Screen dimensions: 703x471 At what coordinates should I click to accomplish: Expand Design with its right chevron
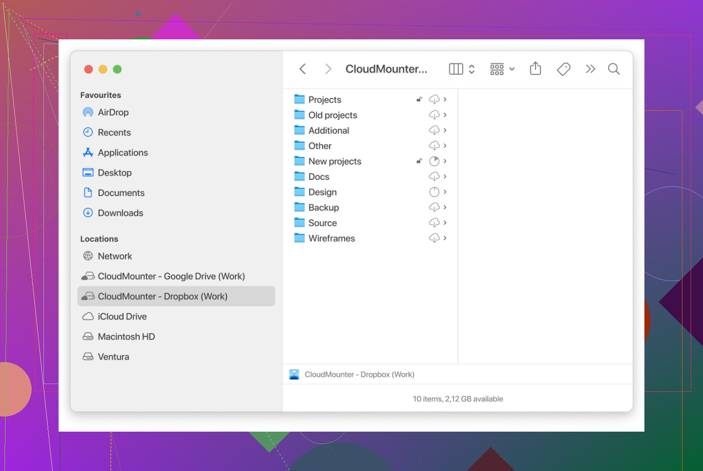pyautogui.click(x=445, y=192)
